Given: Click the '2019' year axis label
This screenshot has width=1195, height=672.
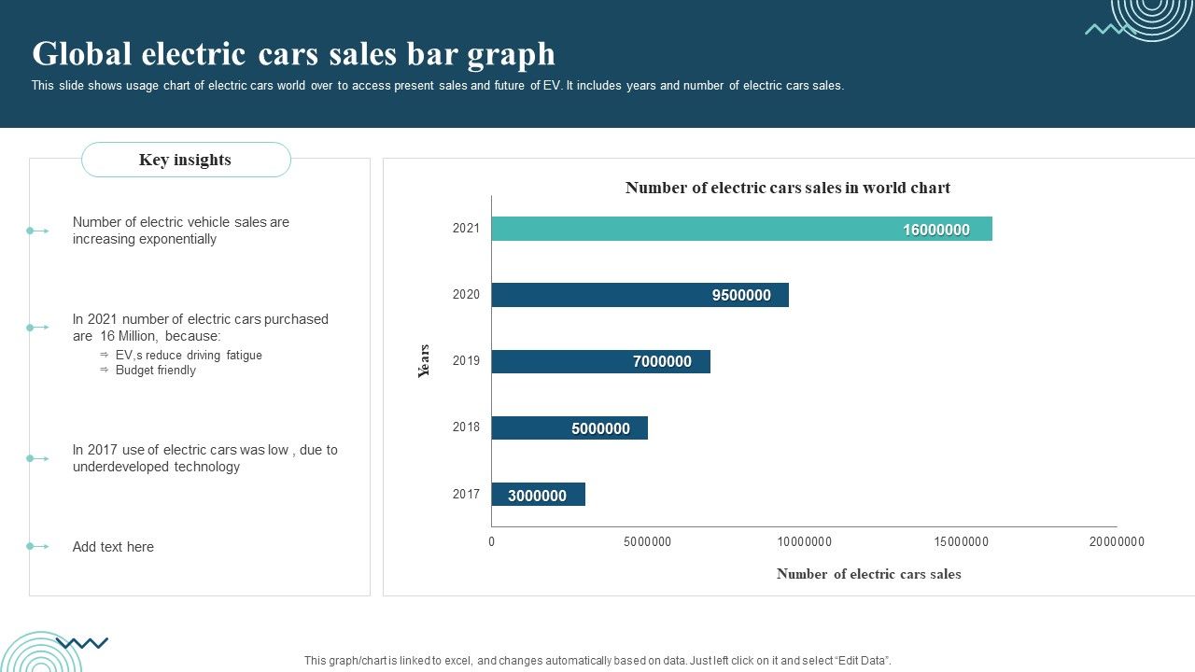Looking at the screenshot, I should (466, 360).
